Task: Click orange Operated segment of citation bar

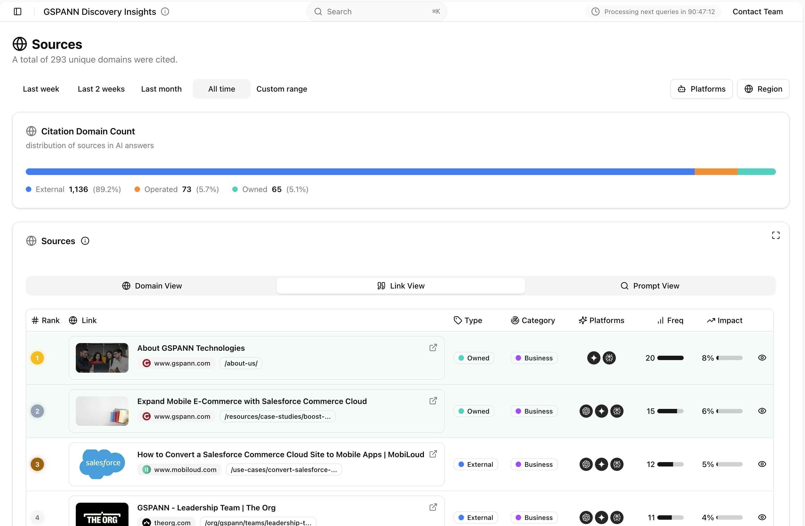Action: pyautogui.click(x=716, y=172)
